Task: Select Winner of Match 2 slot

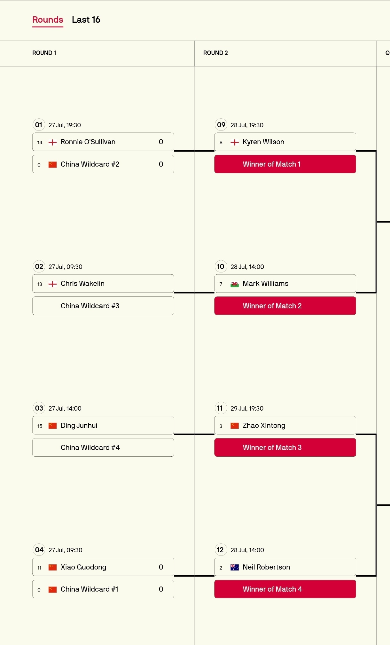Action: [285, 306]
